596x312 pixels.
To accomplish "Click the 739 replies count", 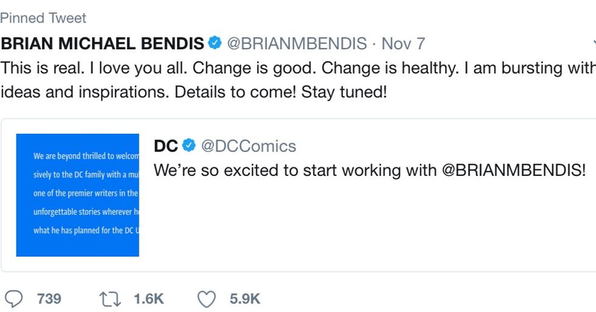I will tap(49, 299).
